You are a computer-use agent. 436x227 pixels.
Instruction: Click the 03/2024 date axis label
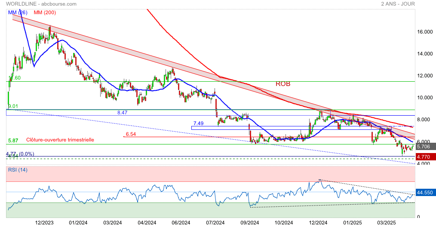coord(113,223)
